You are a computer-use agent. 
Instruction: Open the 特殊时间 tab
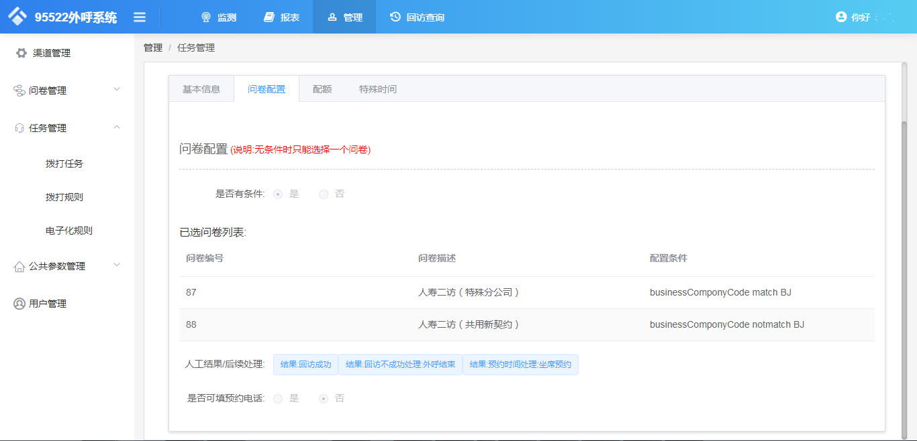click(x=377, y=88)
